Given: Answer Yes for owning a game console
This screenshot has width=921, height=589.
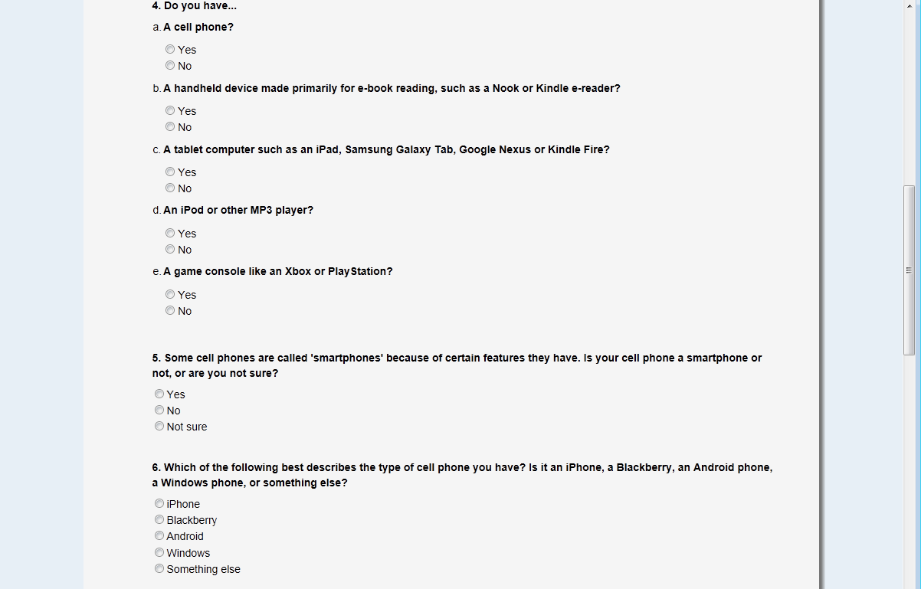Looking at the screenshot, I should point(170,294).
